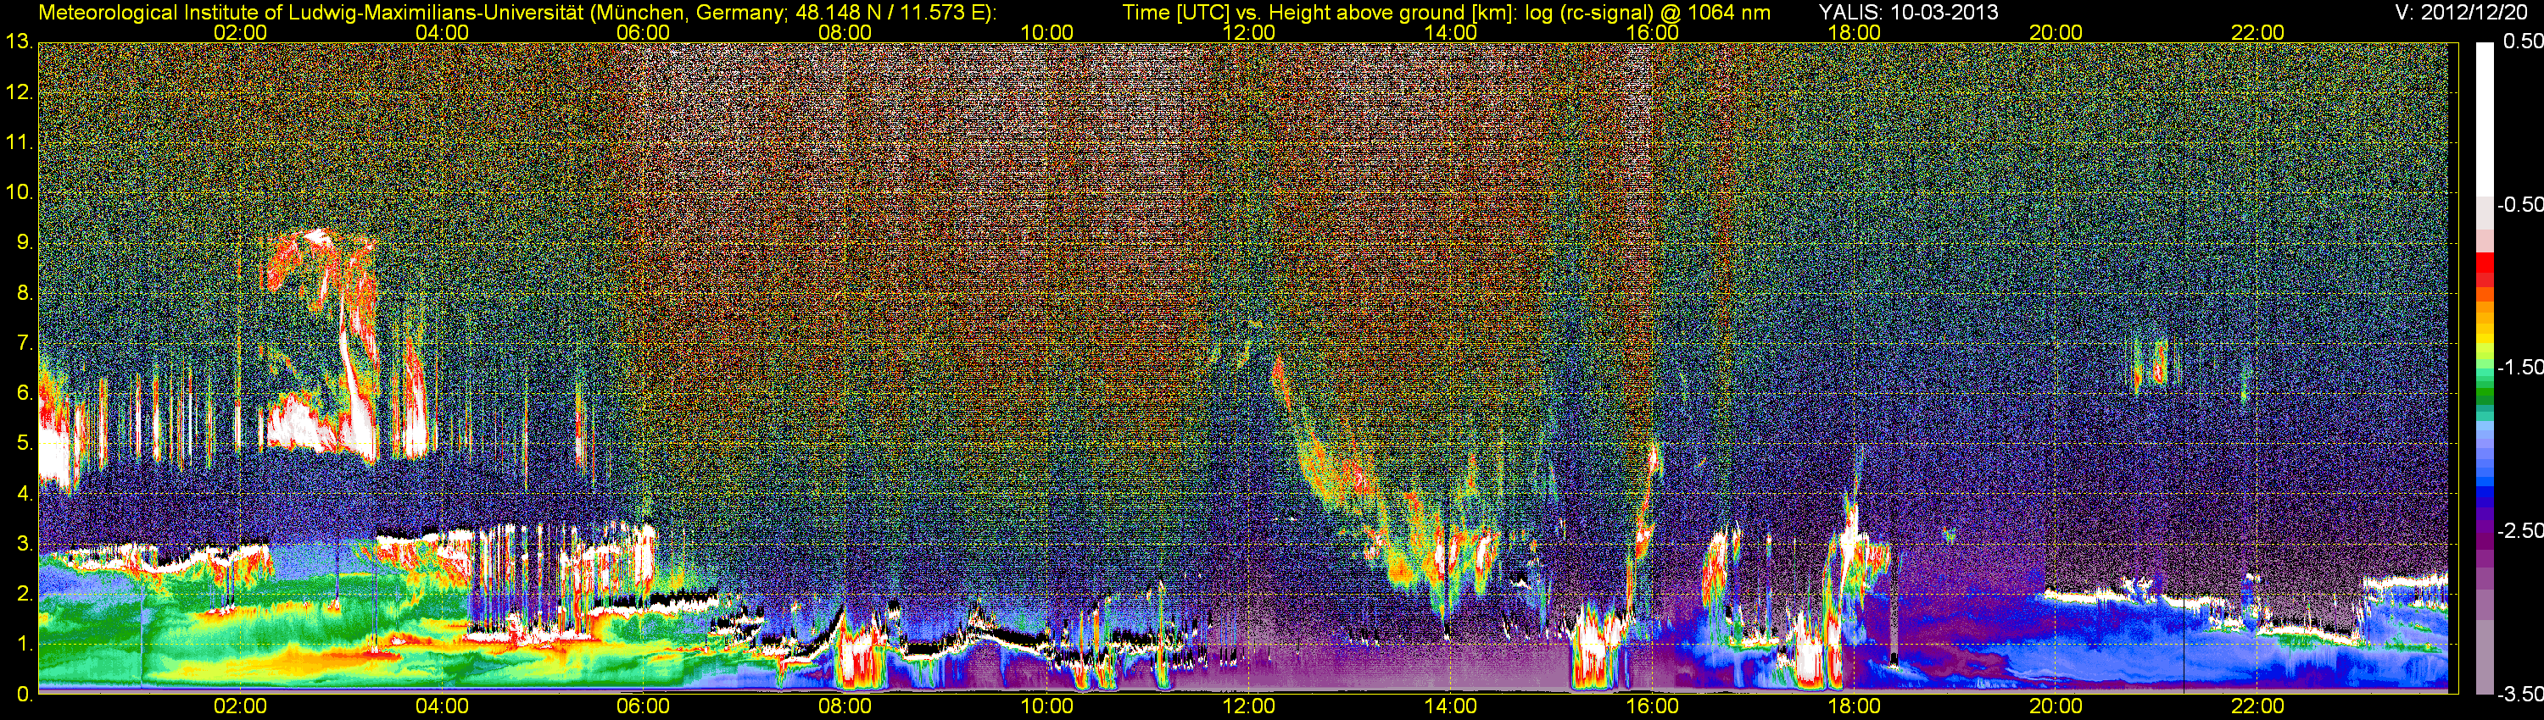Click the 2 km height axis label
Image resolution: width=2544 pixels, height=720 pixels.
[x=24, y=594]
